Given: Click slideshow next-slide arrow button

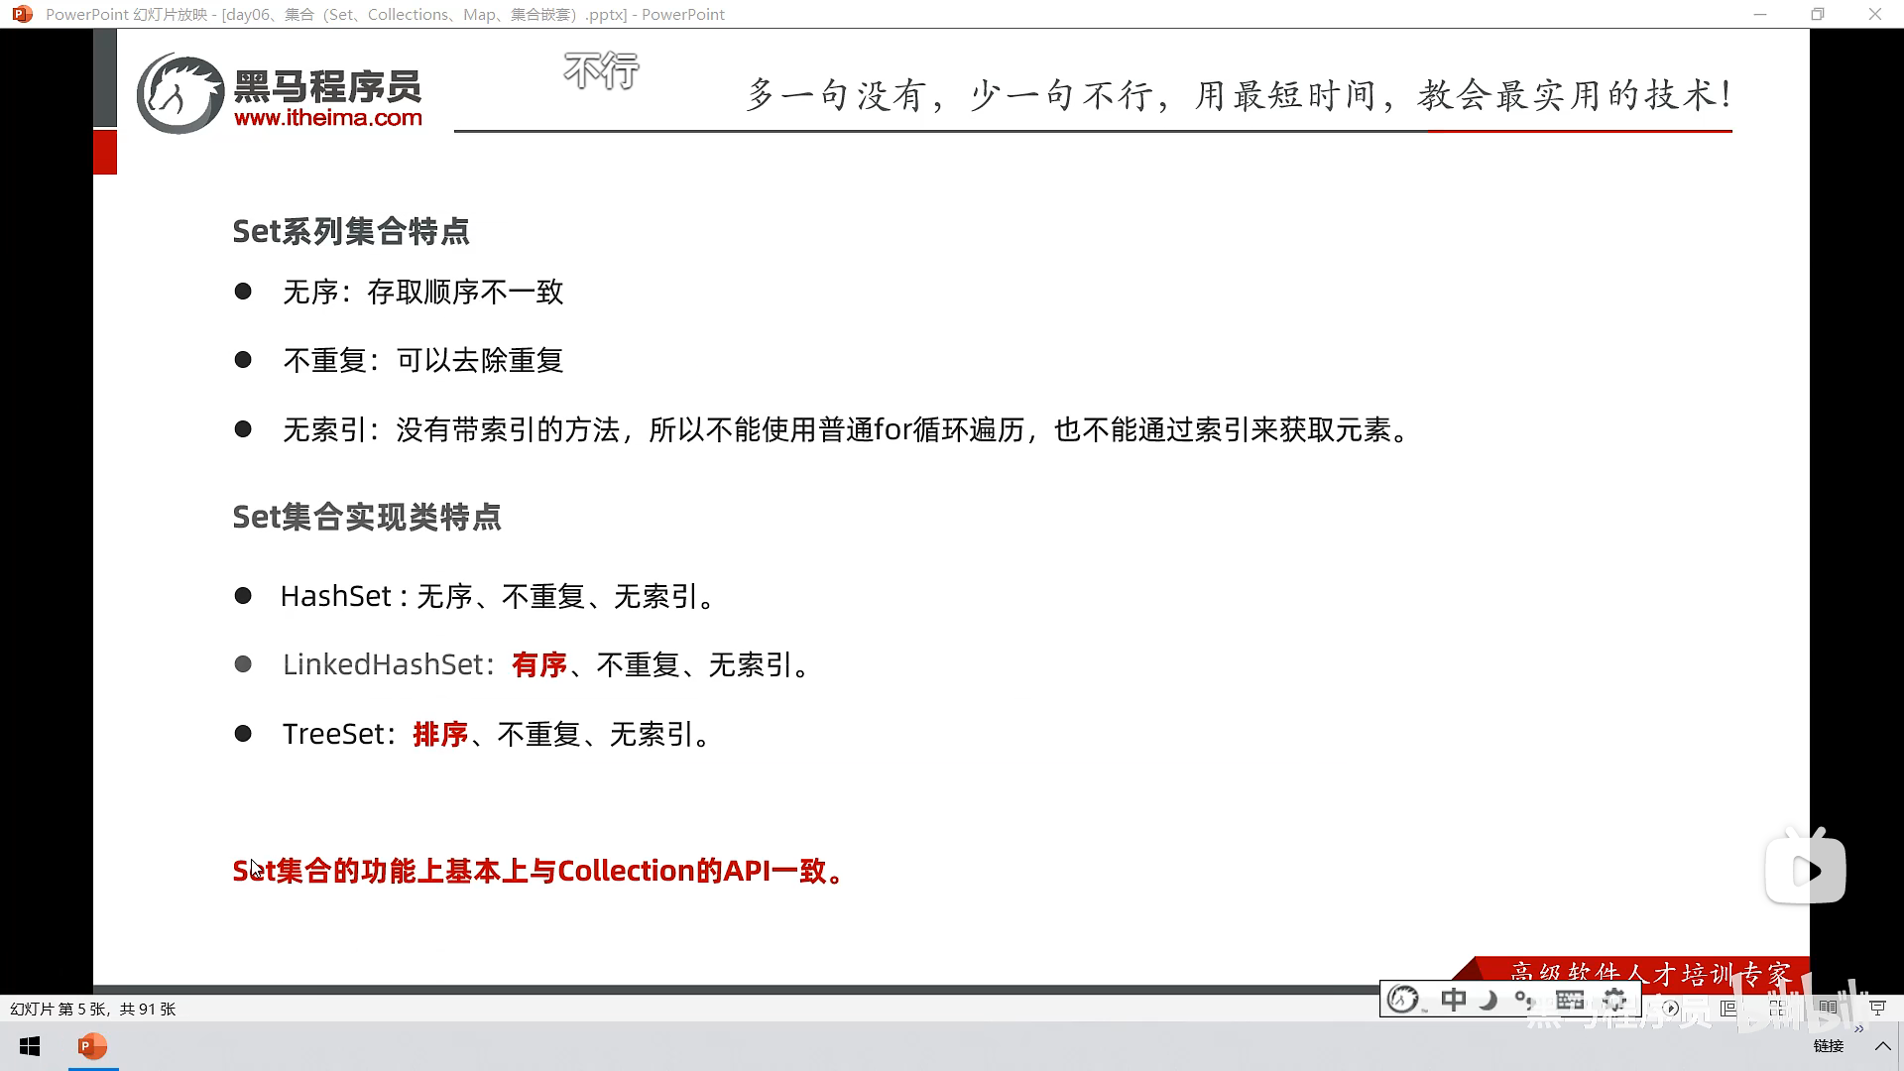Looking at the screenshot, I should point(1671,1009).
